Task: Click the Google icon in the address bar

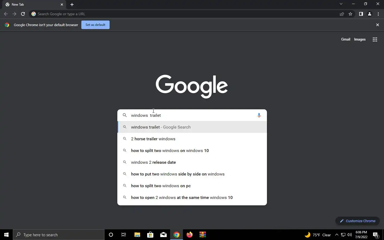Action: click(x=34, y=14)
